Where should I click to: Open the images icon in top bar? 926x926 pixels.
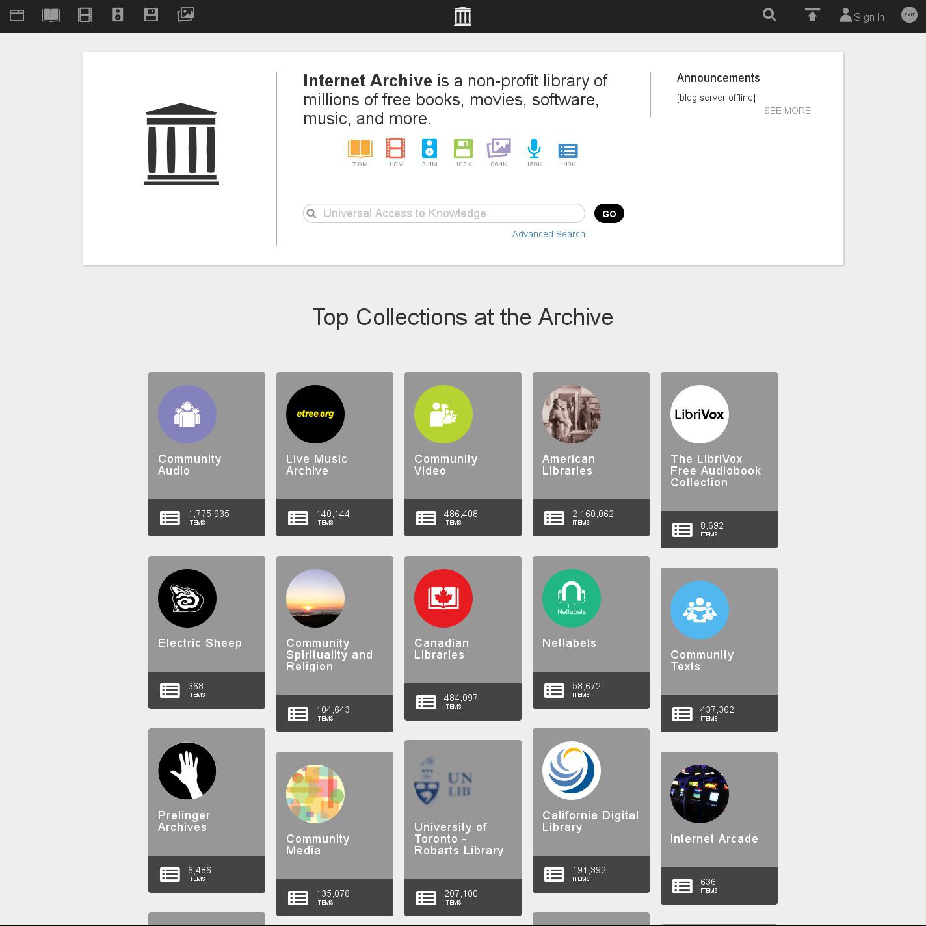[185, 15]
